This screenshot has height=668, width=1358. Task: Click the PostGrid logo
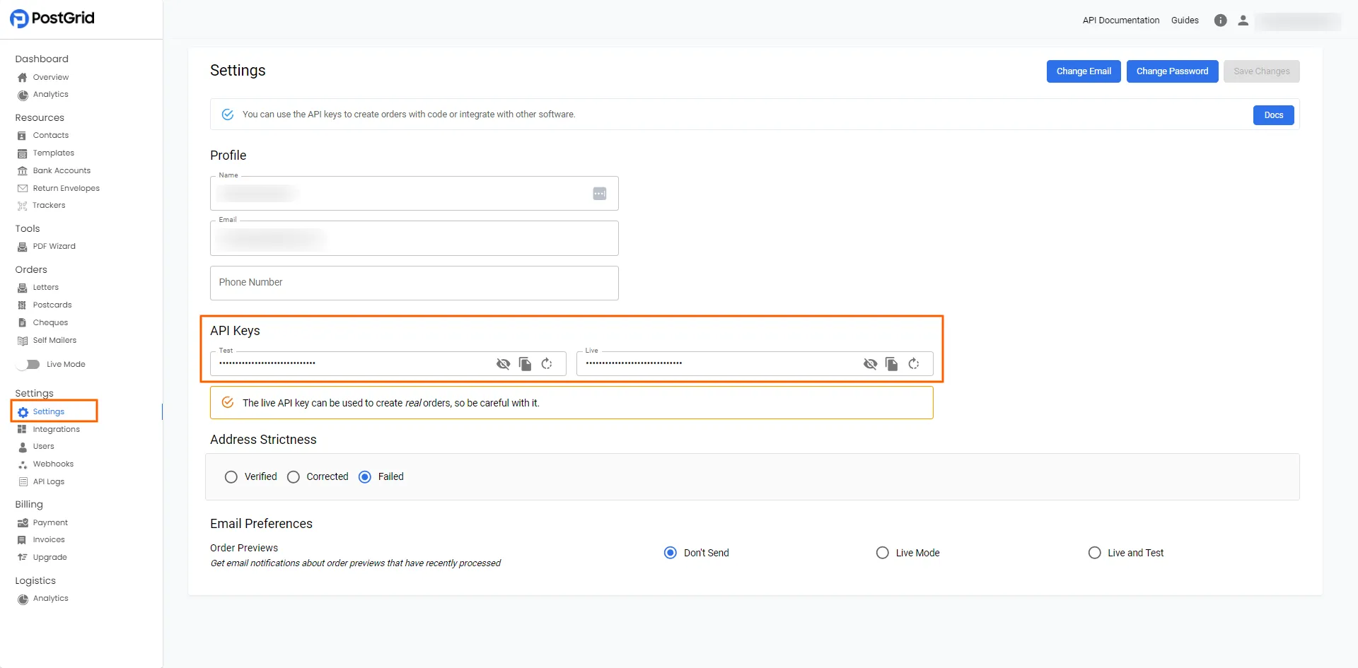click(52, 18)
